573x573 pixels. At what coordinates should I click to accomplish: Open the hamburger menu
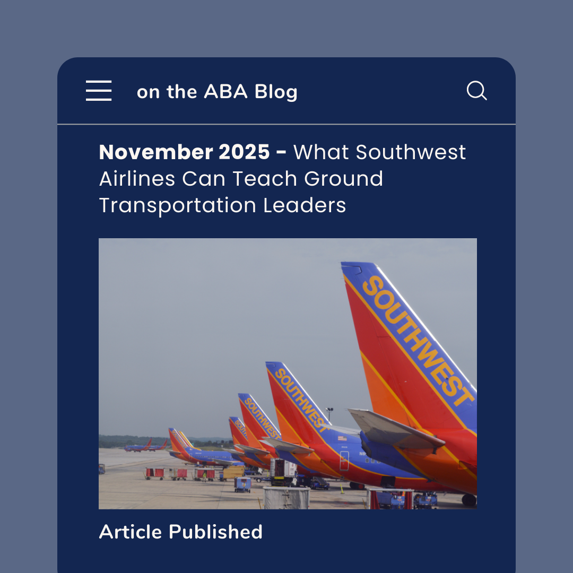(x=99, y=91)
